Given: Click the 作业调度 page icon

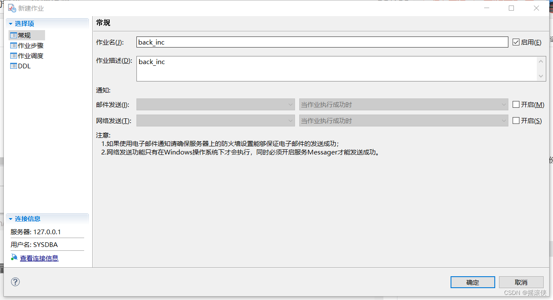Looking at the screenshot, I should click(x=14, y=56).
